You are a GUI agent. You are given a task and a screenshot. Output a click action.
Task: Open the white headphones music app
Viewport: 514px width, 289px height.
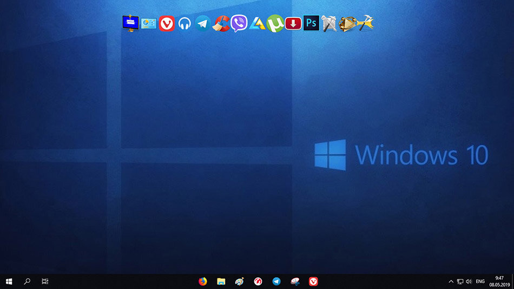(184, 24)
